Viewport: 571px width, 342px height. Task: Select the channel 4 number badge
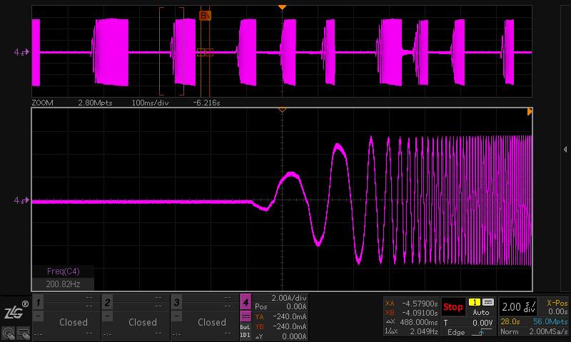point(246,303)
